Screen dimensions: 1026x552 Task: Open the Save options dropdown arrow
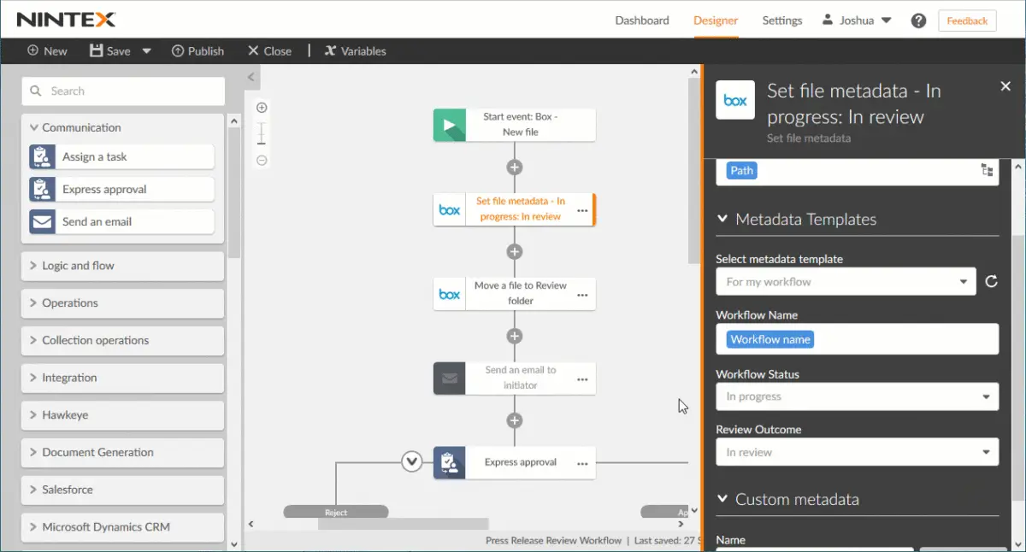146,50
